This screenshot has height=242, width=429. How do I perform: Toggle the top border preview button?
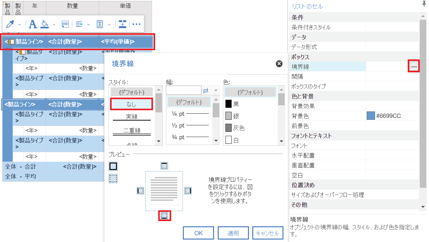[x=164, y=166]
